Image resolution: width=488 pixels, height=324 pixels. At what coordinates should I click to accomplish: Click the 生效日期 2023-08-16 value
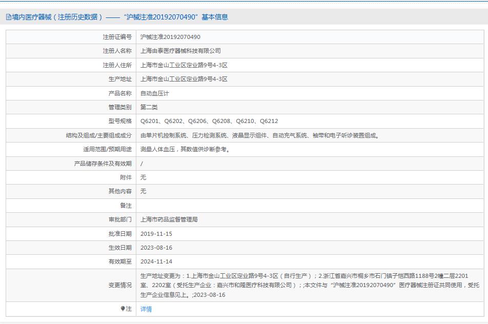(x=157, y=248)
